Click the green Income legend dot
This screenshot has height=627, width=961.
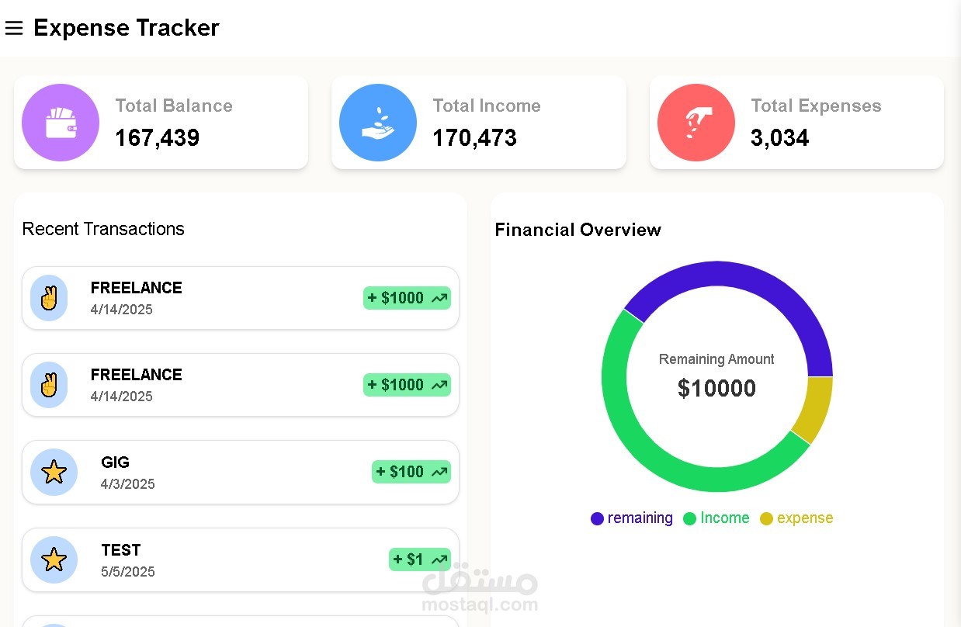pos(689,518)
